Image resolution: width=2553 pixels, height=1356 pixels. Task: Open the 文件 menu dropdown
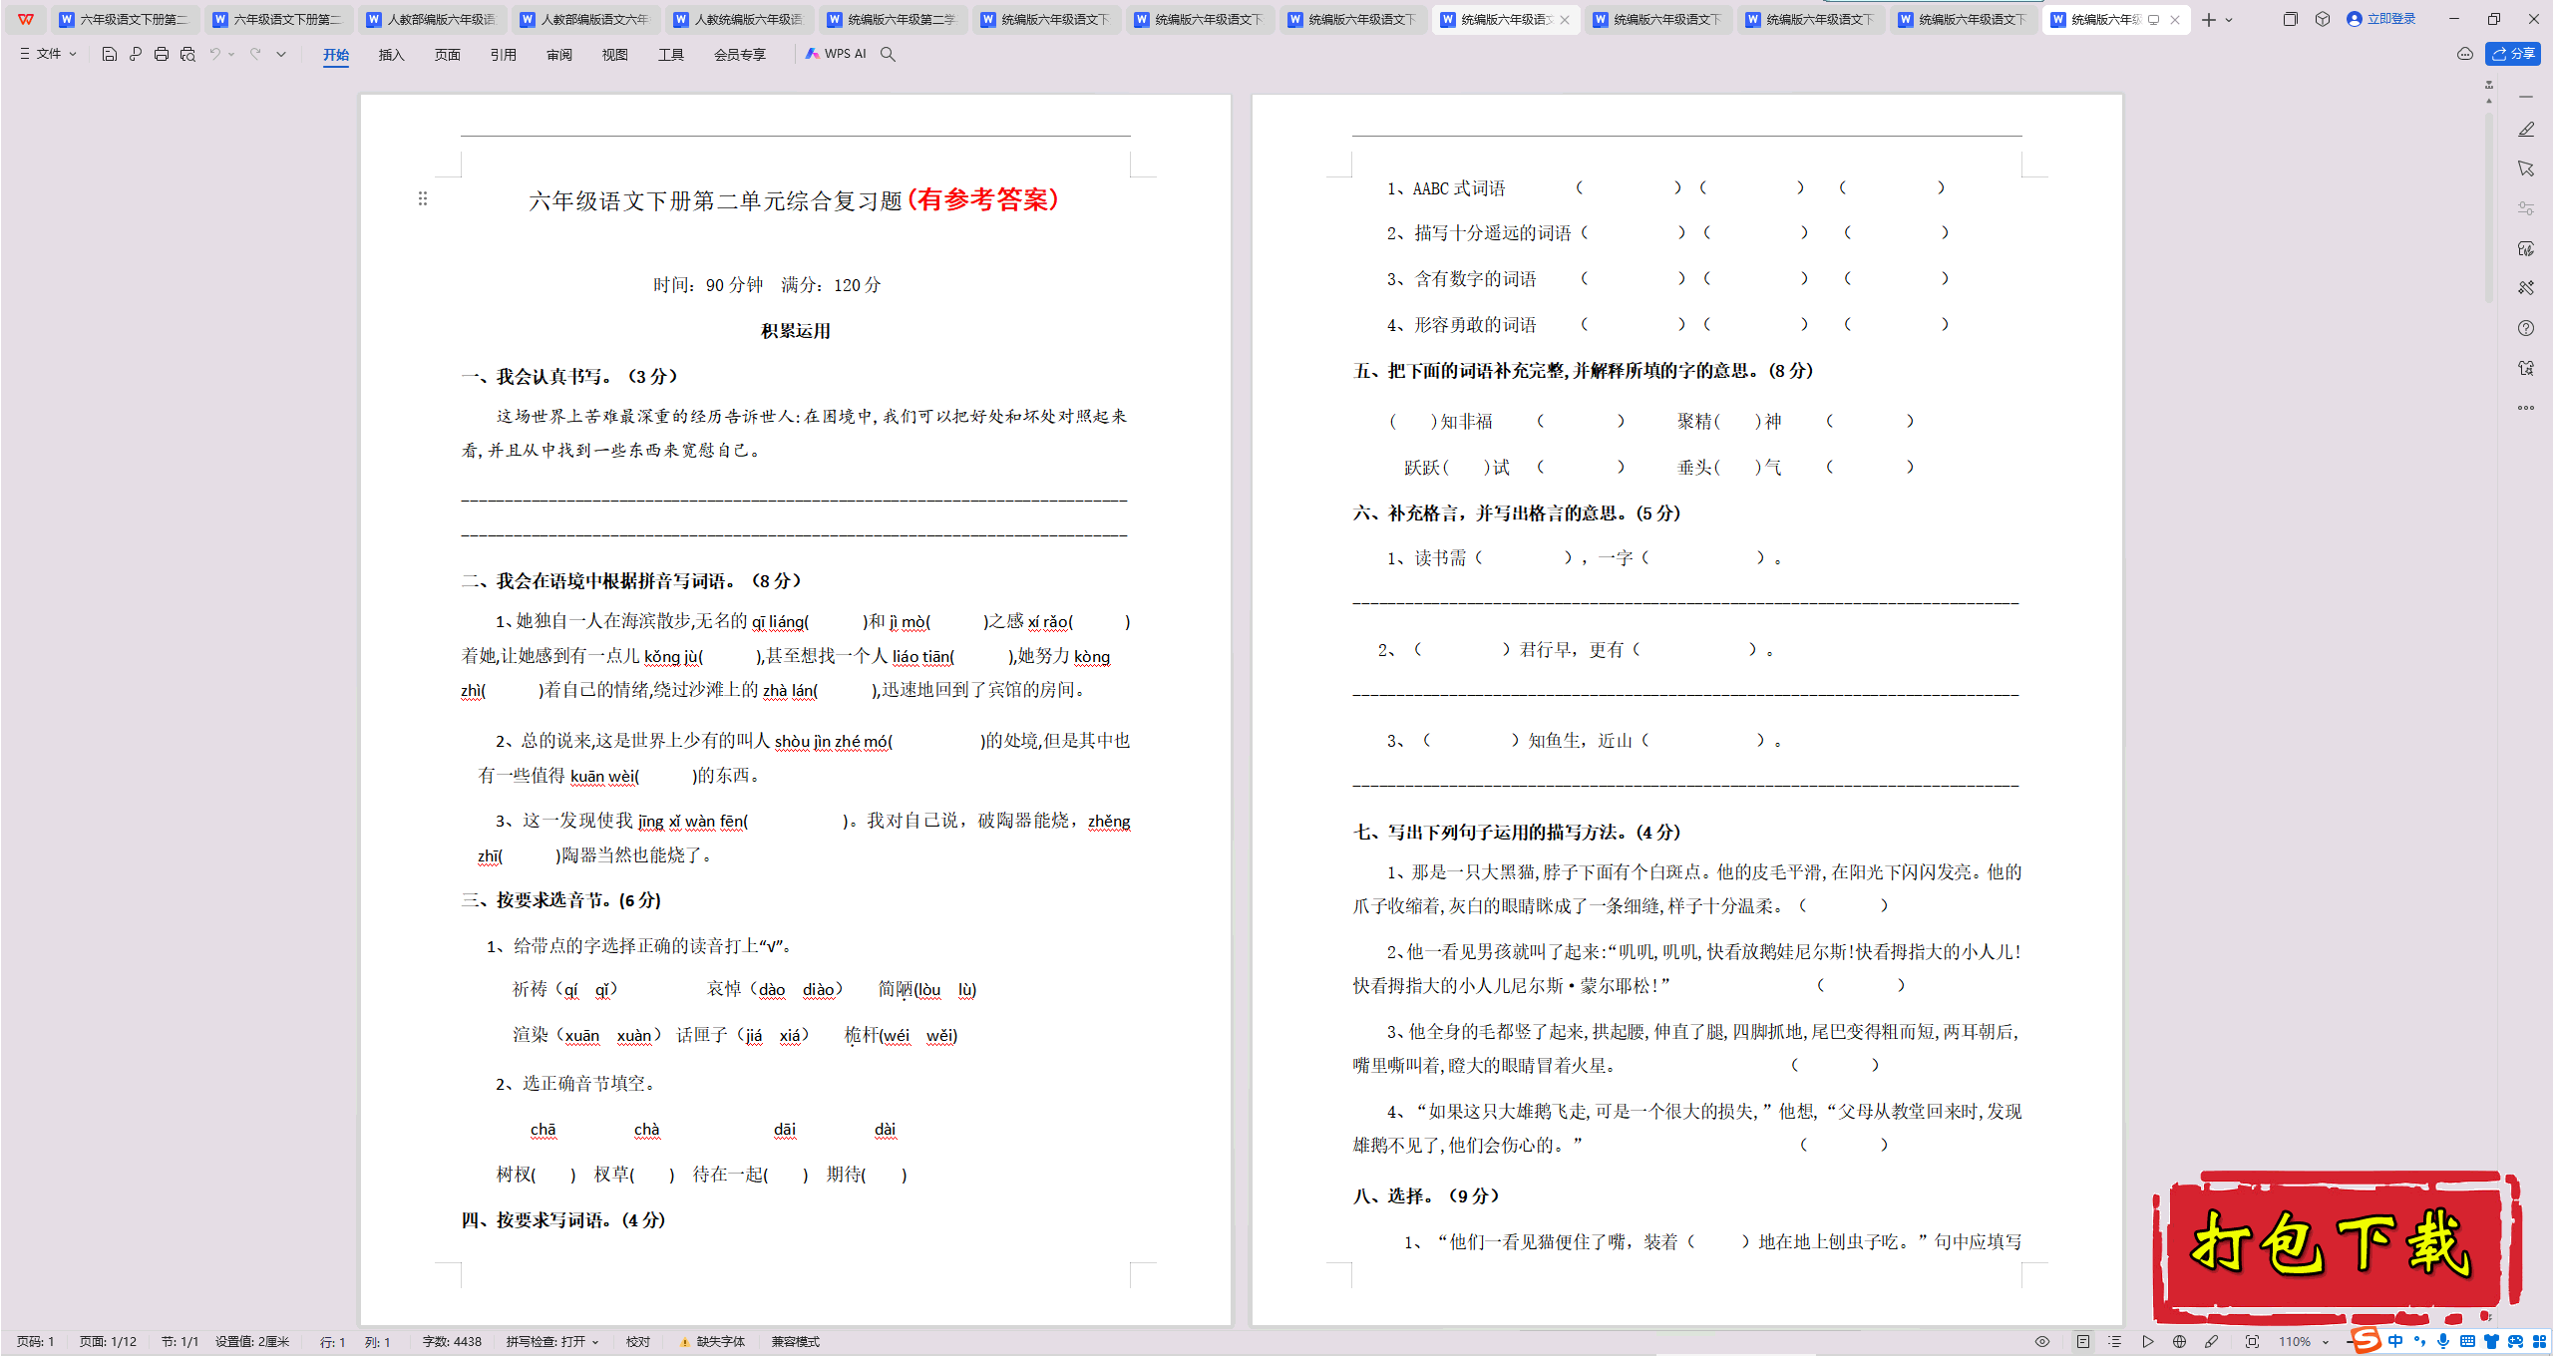click(x=48, y=54)
